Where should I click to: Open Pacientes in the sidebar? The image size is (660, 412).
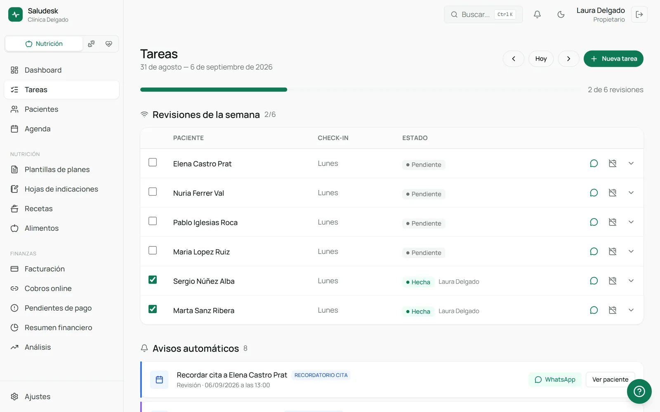61,109
